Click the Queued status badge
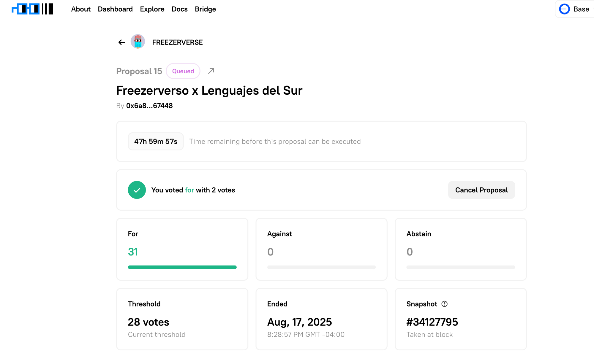594x356 pixels. tap(183, 71)
